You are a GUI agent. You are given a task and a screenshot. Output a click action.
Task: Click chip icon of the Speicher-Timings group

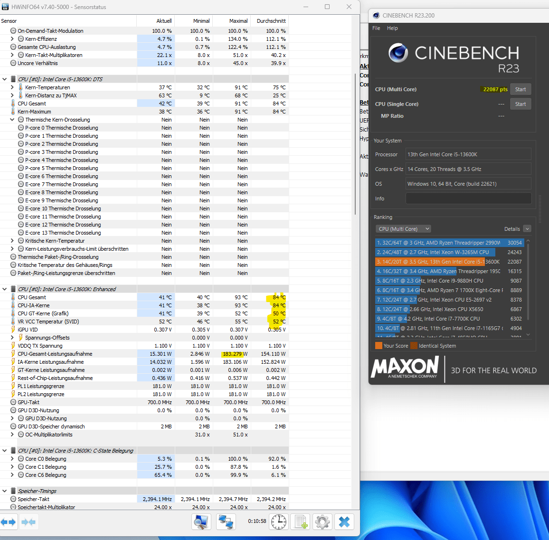(13, 491)
